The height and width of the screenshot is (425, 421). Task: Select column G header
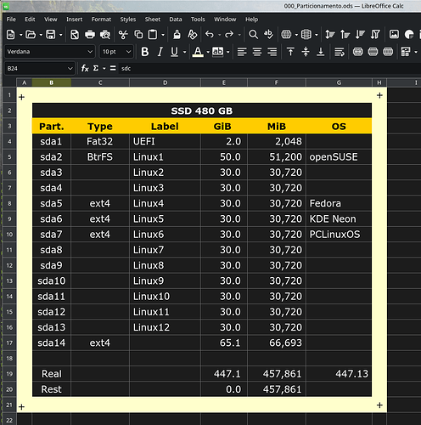(339, 82)
